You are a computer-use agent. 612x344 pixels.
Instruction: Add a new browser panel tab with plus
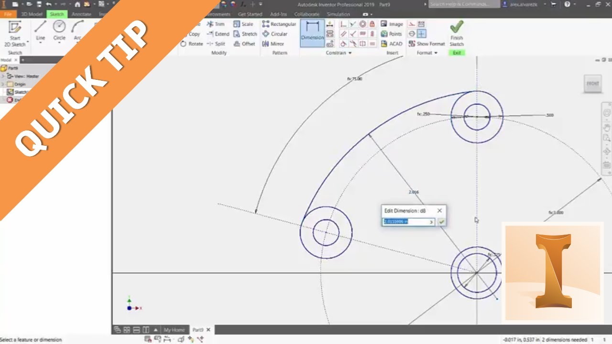tap(22, 60)
